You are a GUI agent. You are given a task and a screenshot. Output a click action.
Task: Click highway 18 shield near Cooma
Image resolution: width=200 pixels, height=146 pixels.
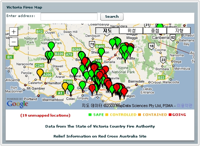click(x=151, y=46)
